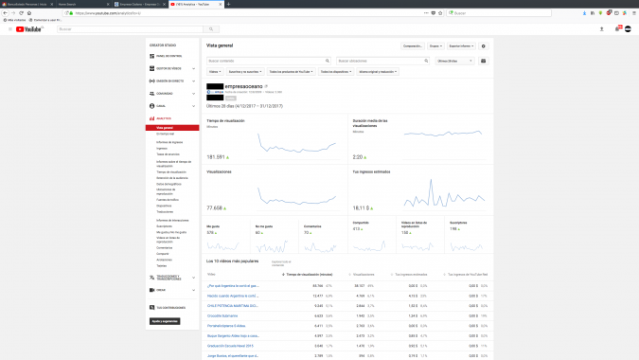Click Ayuda y sugerencias button
The image size is (639, 360).
click(165, 321)
